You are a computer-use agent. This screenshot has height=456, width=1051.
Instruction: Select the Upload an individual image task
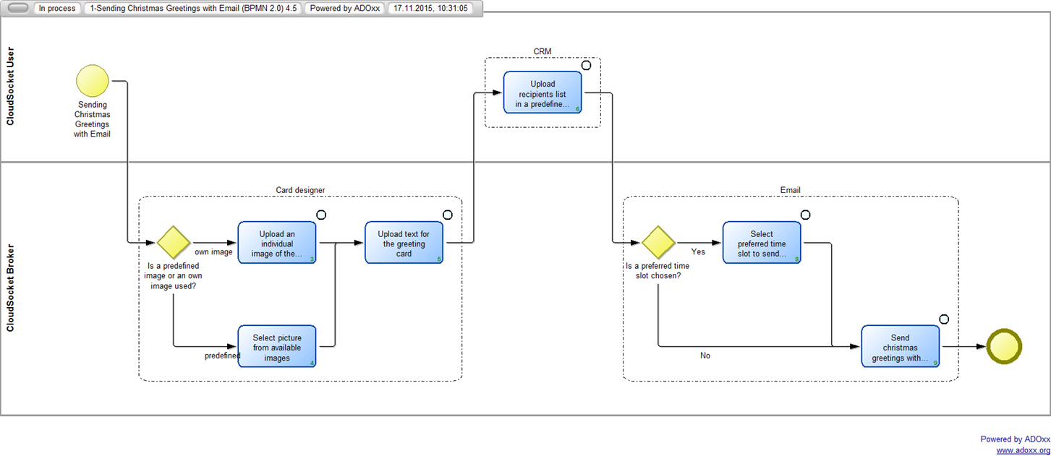pos(277,243)
